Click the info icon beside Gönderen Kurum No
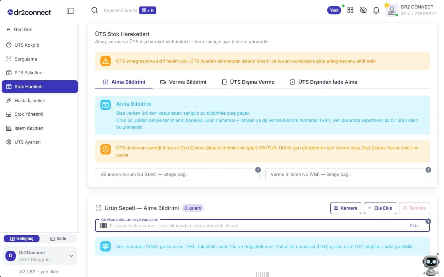 point(258,170)
